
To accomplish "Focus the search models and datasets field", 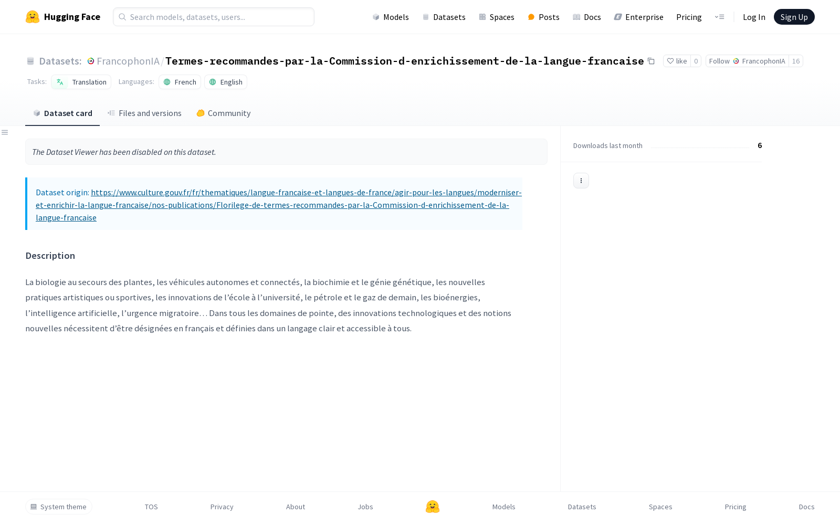I will 214,17.
